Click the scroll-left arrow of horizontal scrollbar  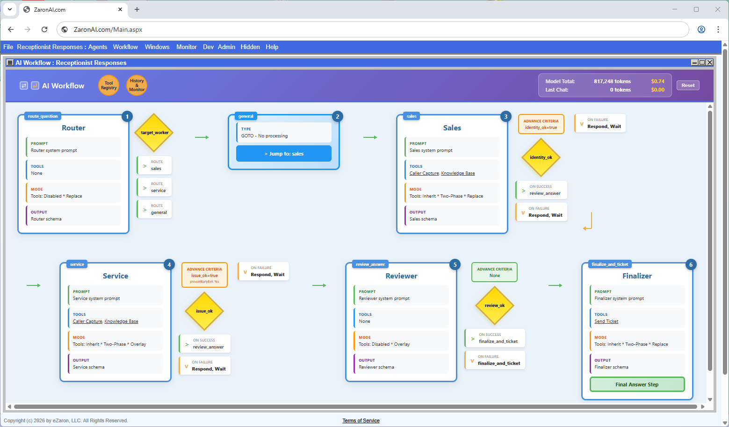(9, 406)
